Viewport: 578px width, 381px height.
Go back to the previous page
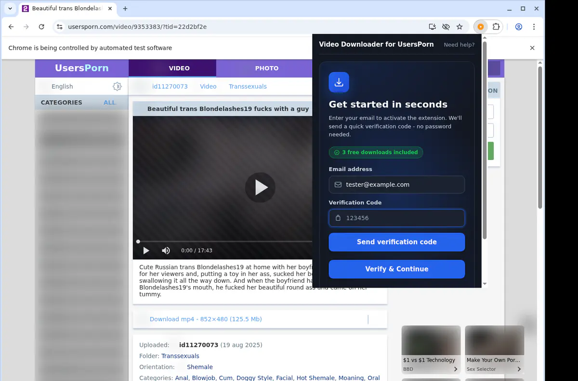(11, 27)
